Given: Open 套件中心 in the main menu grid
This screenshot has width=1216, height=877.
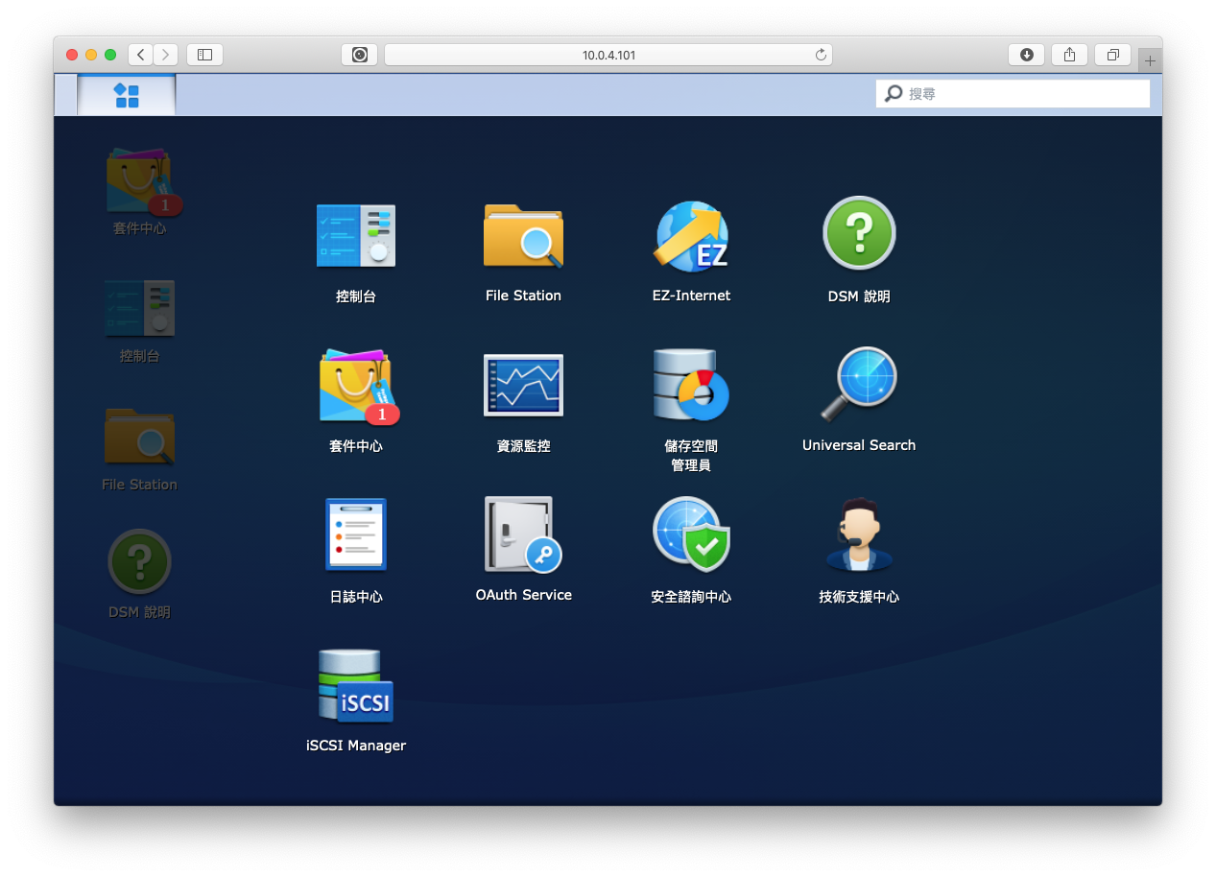Looking at the screenshot, I should [x=358, y=386].
